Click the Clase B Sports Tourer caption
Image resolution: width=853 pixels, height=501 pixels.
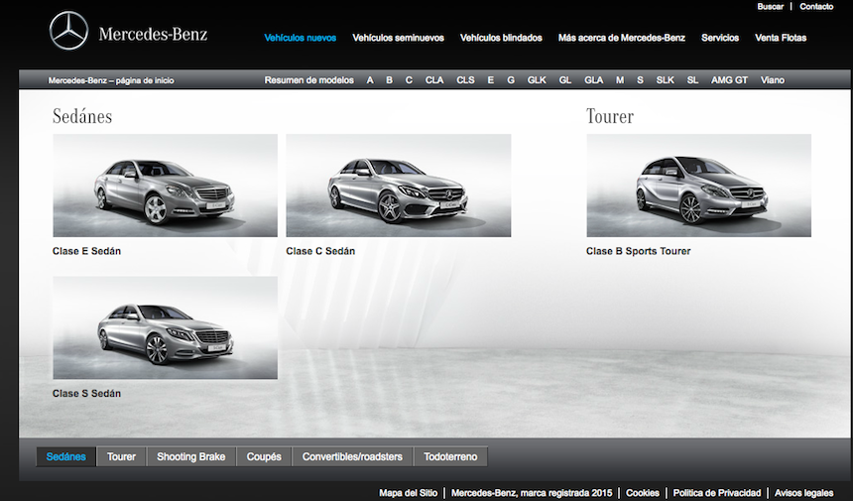click(x=638, y=251)
